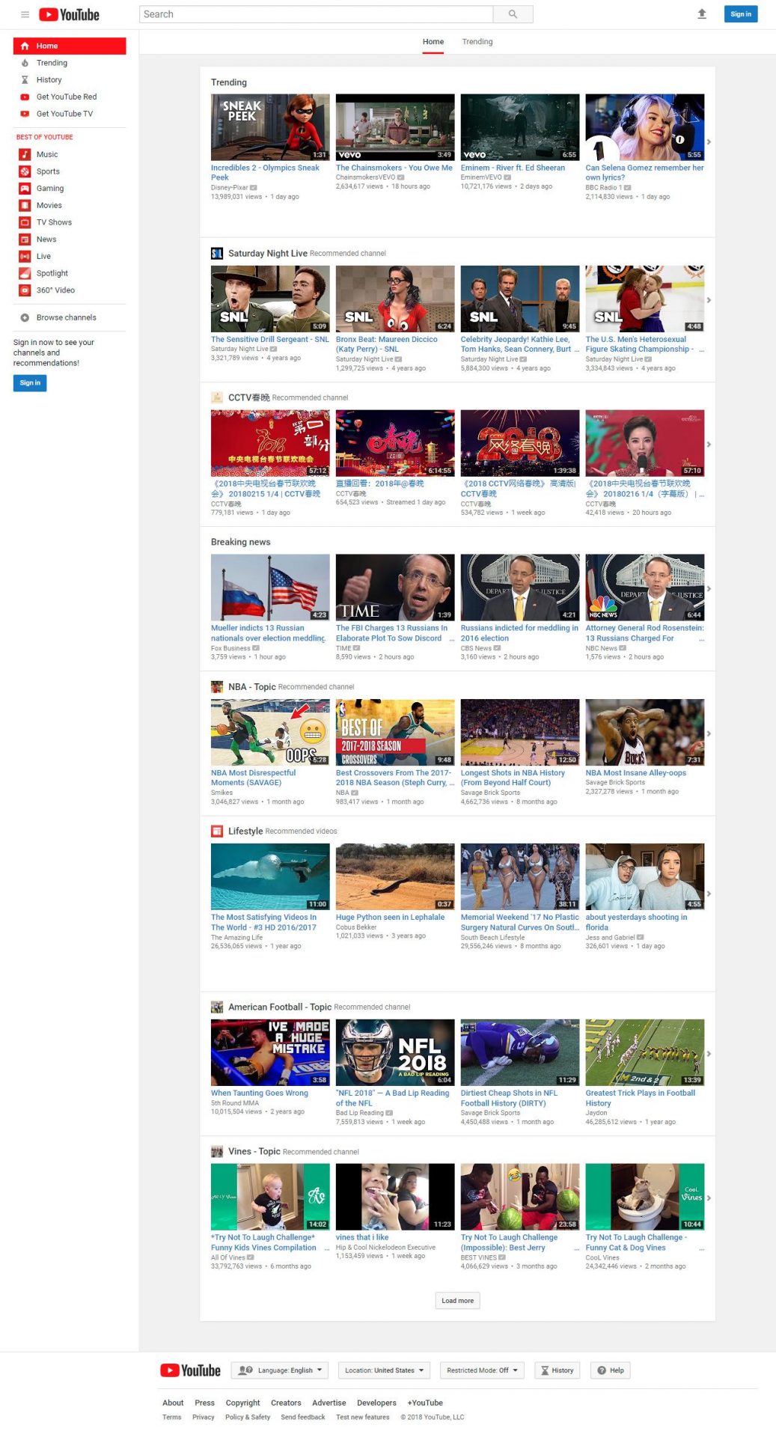776x1437 pixels.
Task: Click the Movies icon in sidebar
Action: (x=25, y=205)
